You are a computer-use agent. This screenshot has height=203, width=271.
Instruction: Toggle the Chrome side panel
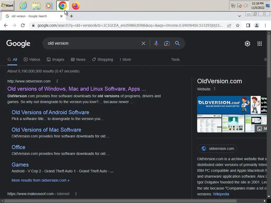248,26
